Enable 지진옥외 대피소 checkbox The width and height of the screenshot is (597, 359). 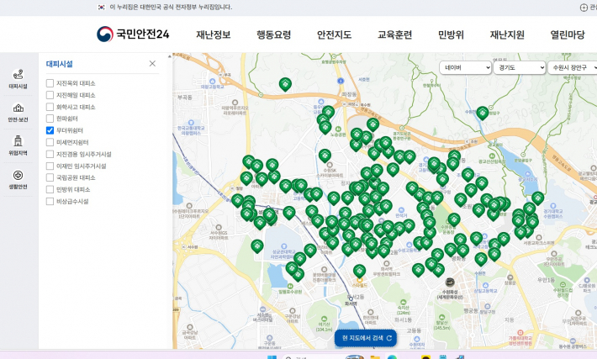coord(50,83)
